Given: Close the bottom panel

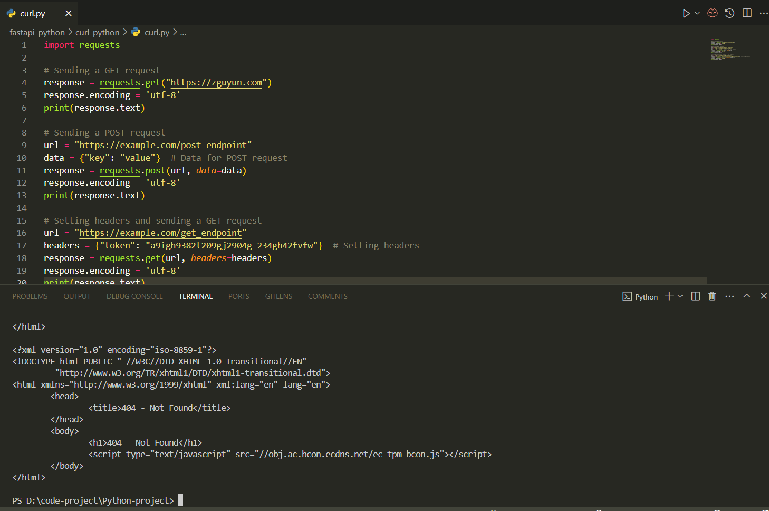Looking at the screenshot, I should point(763,296).
